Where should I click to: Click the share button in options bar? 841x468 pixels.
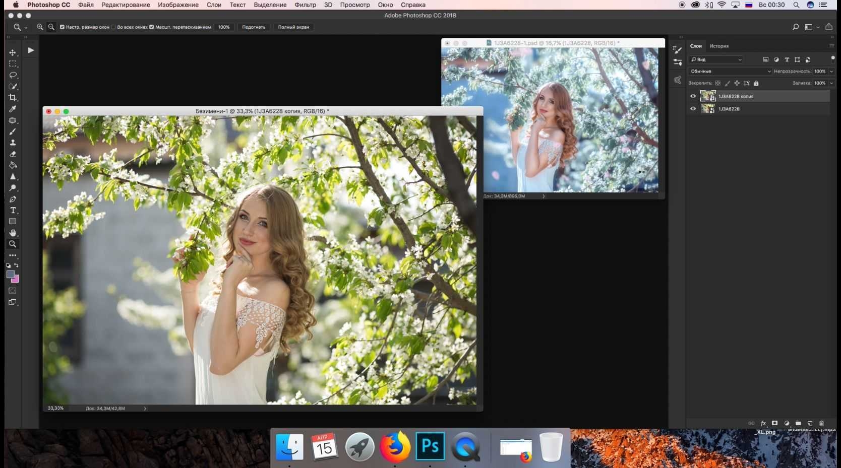click(x=829, y=27)
